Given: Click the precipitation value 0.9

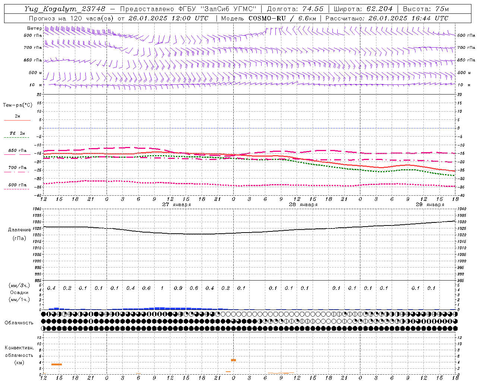Looking at the screenshot, I should coord(178,288).
